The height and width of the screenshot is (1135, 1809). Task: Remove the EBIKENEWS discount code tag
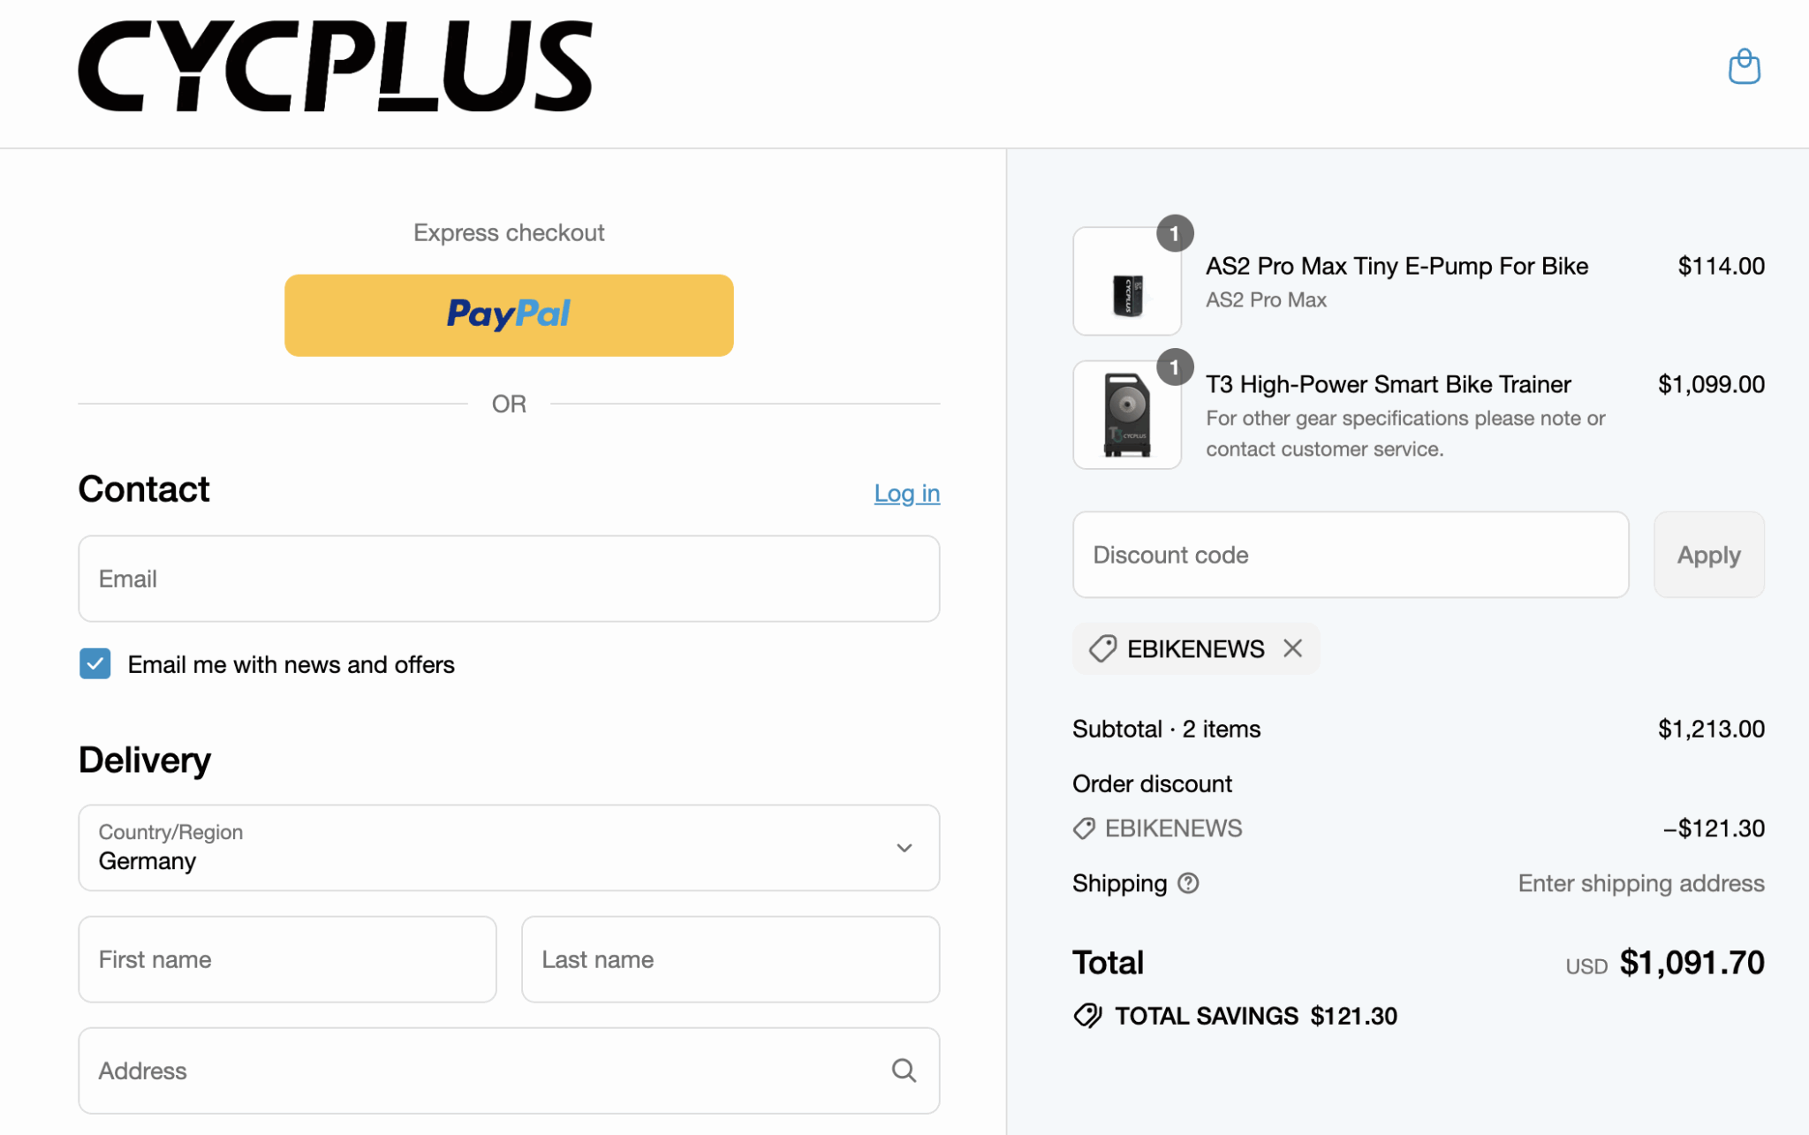(1293, 648)
